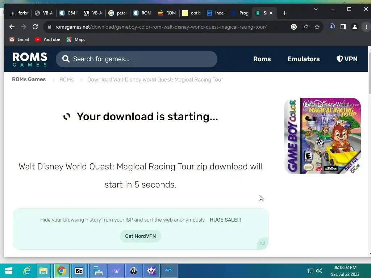Switch to the Index tab
Viewport: 371px width, 278px height.
[x=216, y=13]
